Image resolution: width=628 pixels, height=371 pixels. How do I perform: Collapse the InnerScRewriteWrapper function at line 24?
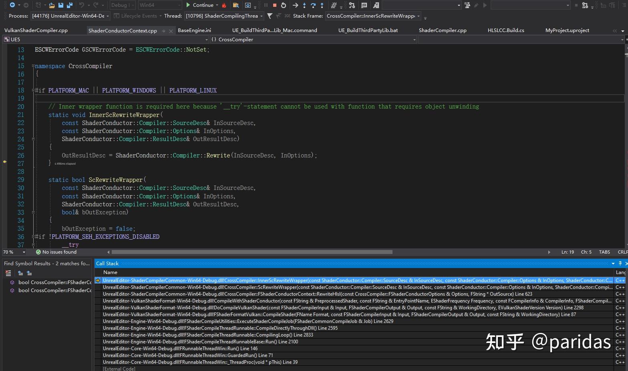click(33, 139)
